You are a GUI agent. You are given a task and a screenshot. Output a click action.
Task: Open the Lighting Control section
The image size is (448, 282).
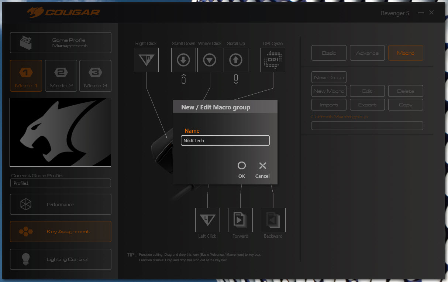(61, 259)
